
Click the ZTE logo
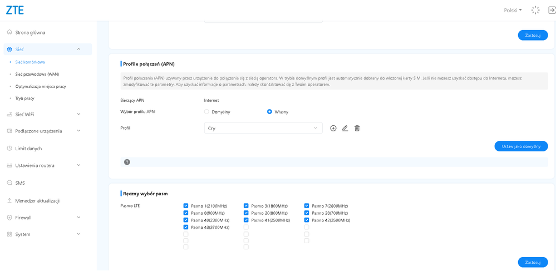[x=15, y=10]
